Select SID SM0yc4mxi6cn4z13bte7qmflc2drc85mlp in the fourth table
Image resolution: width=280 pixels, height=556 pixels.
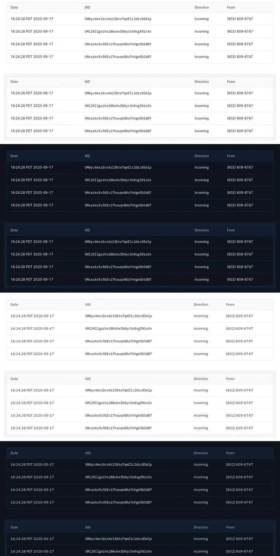(118, 242)
